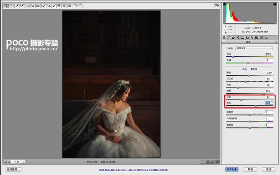280x175 pixels.
Task: Click the shadows value field +59
Action: (269, 91)
